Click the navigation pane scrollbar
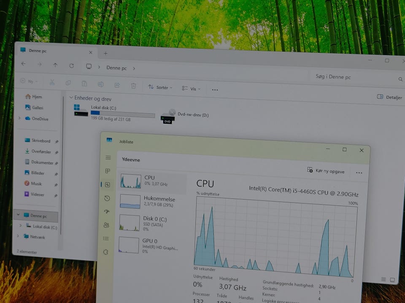 [x=62, y=165]
